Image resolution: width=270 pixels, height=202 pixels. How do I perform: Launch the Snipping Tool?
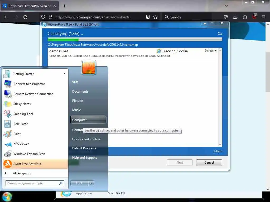tap(35, 114)
